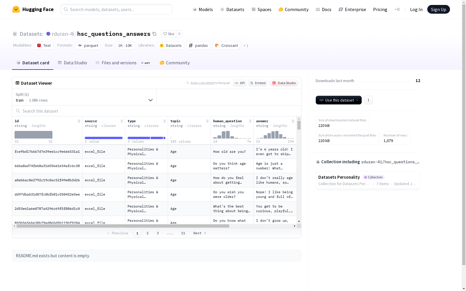Open the navigation overflow menu icon
466x291 pixels.
[397, 9]
